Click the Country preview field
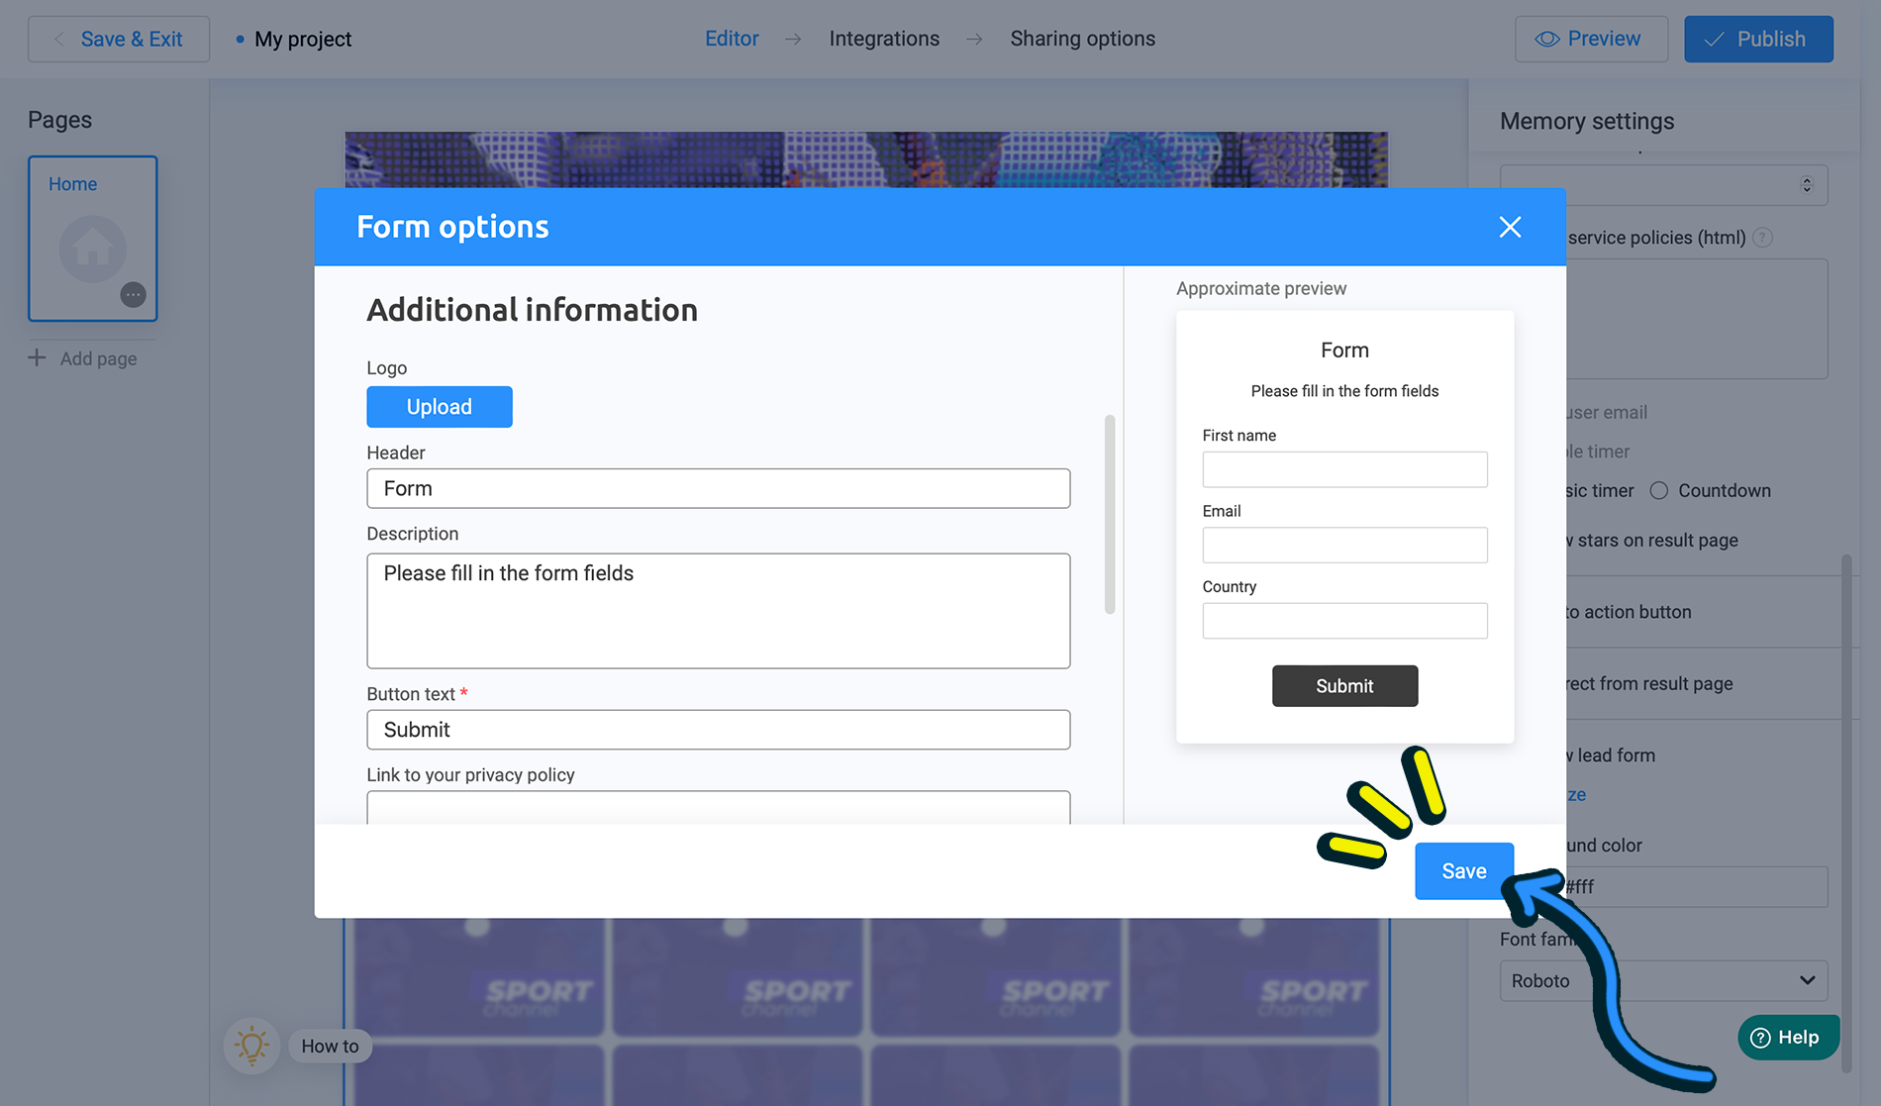1881x1106 pixels. 1344,621
